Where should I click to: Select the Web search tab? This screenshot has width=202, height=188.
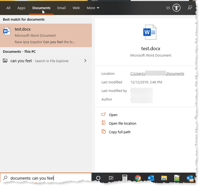pyautogui.click(x=76, y=8)
